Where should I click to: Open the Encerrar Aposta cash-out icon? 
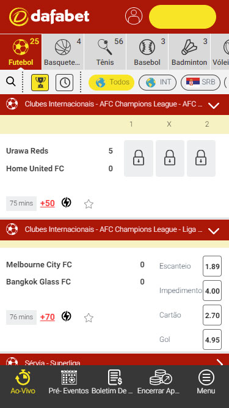[x=161, y=377]
